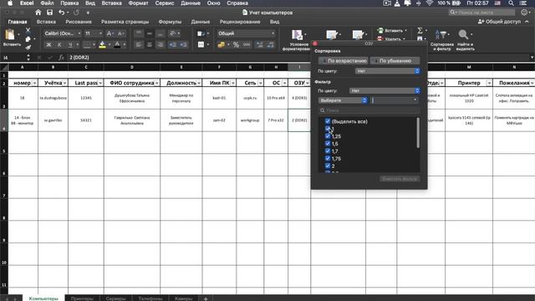Switch to Разметка страницы ribbon tab

(125, 22)
